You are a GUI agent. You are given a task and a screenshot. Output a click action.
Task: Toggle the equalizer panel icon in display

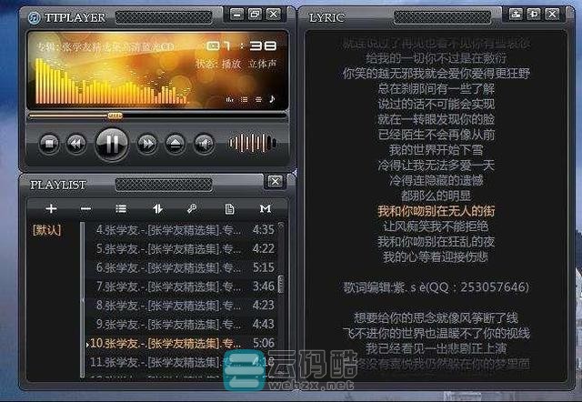coord(230,99)
